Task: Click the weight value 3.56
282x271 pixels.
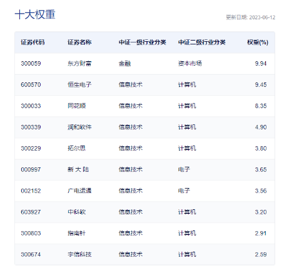Action: 261,191
